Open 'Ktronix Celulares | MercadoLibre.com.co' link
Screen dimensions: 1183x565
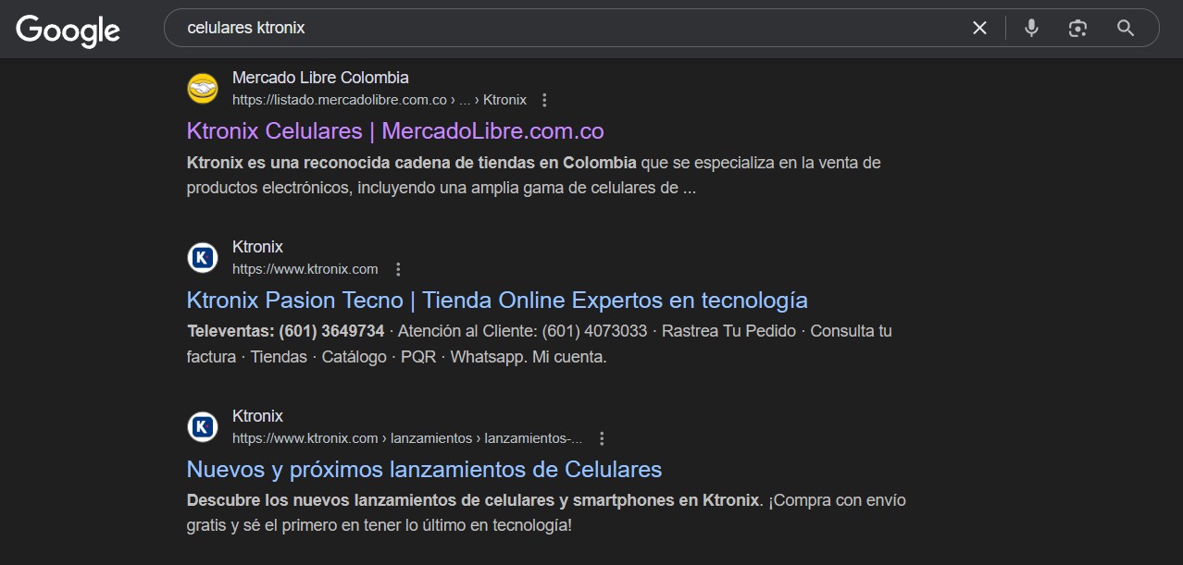(395, 130)
